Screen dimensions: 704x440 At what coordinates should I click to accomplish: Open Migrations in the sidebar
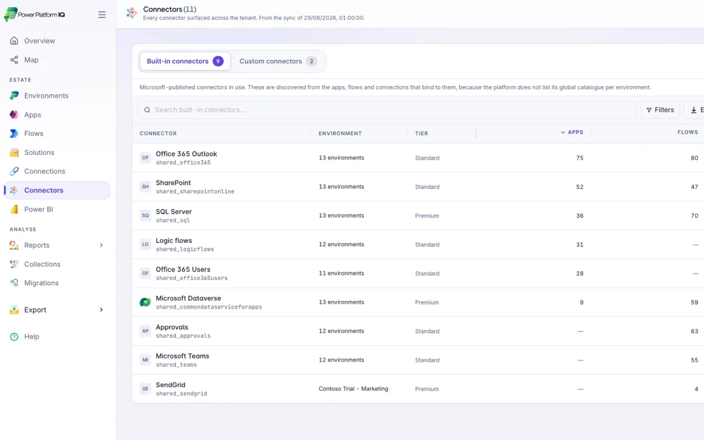[x=57, y=283]
